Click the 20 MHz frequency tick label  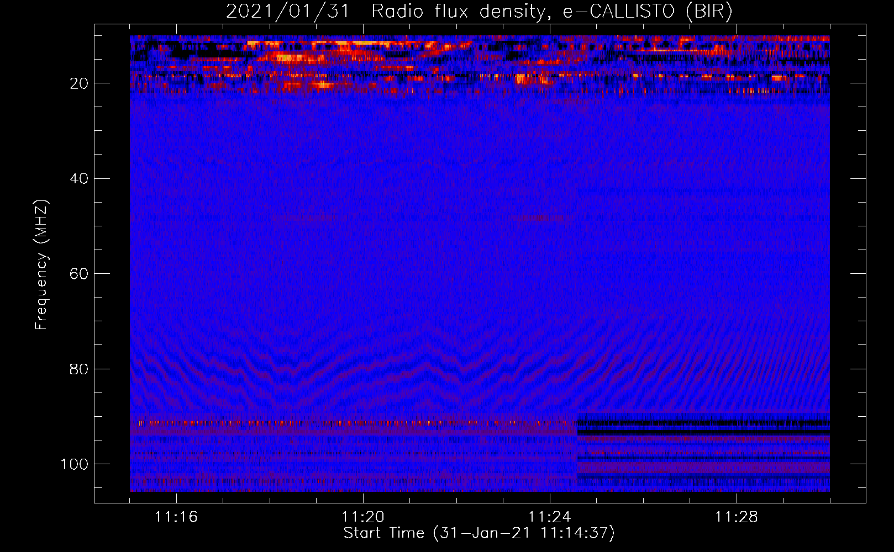pos(79,83)
